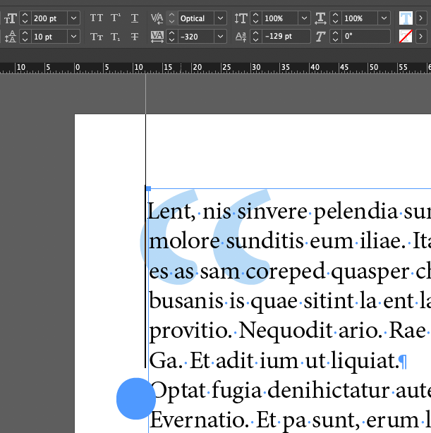This screenshot has width=431, height=433.
Task: Expand the Optical kerning dropdown
Action: pyautogui.click(x=221, y=18)
